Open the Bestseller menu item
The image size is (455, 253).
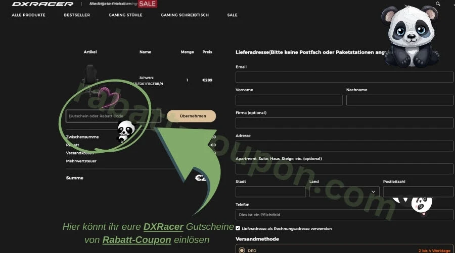(77, 15)
